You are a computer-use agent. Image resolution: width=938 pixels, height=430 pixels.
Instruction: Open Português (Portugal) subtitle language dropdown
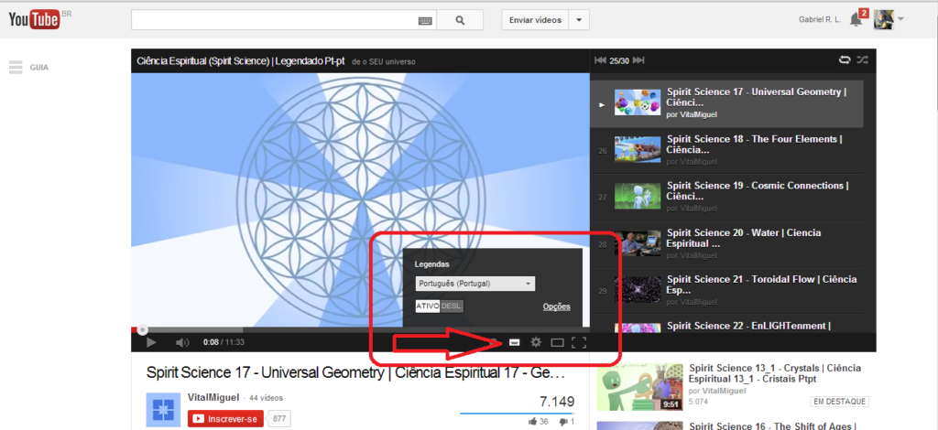(x=475, y=284)
